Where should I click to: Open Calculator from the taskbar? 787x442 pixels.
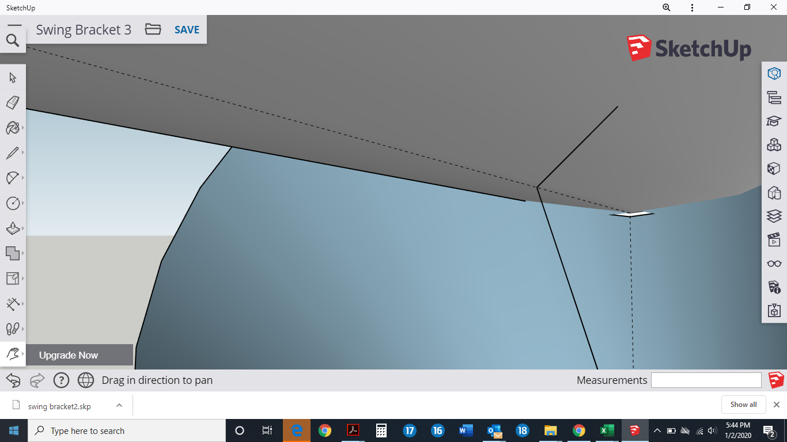tap(381, 430)
